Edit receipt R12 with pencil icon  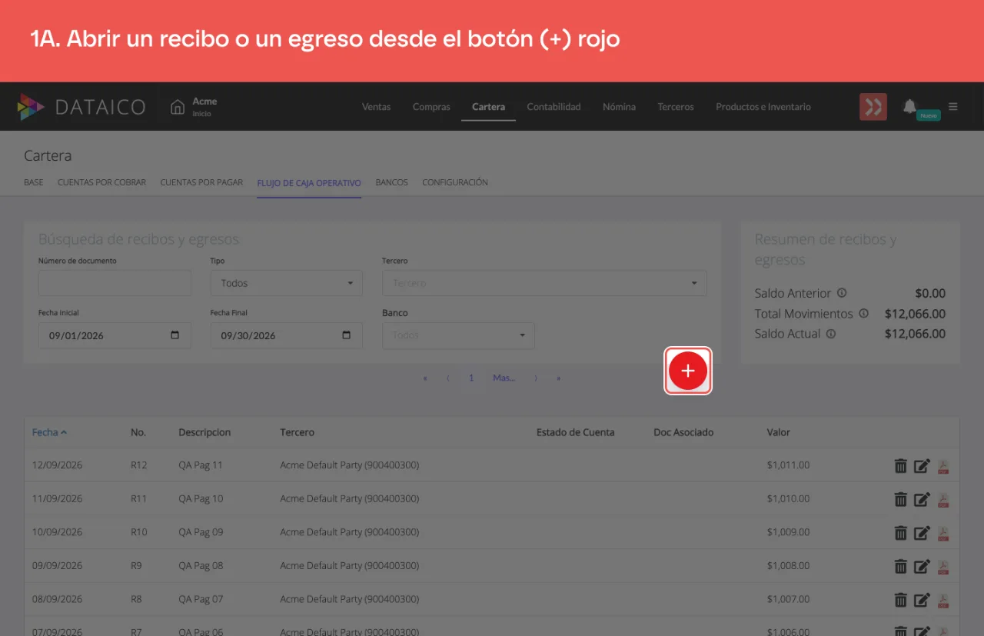[922, 466]
